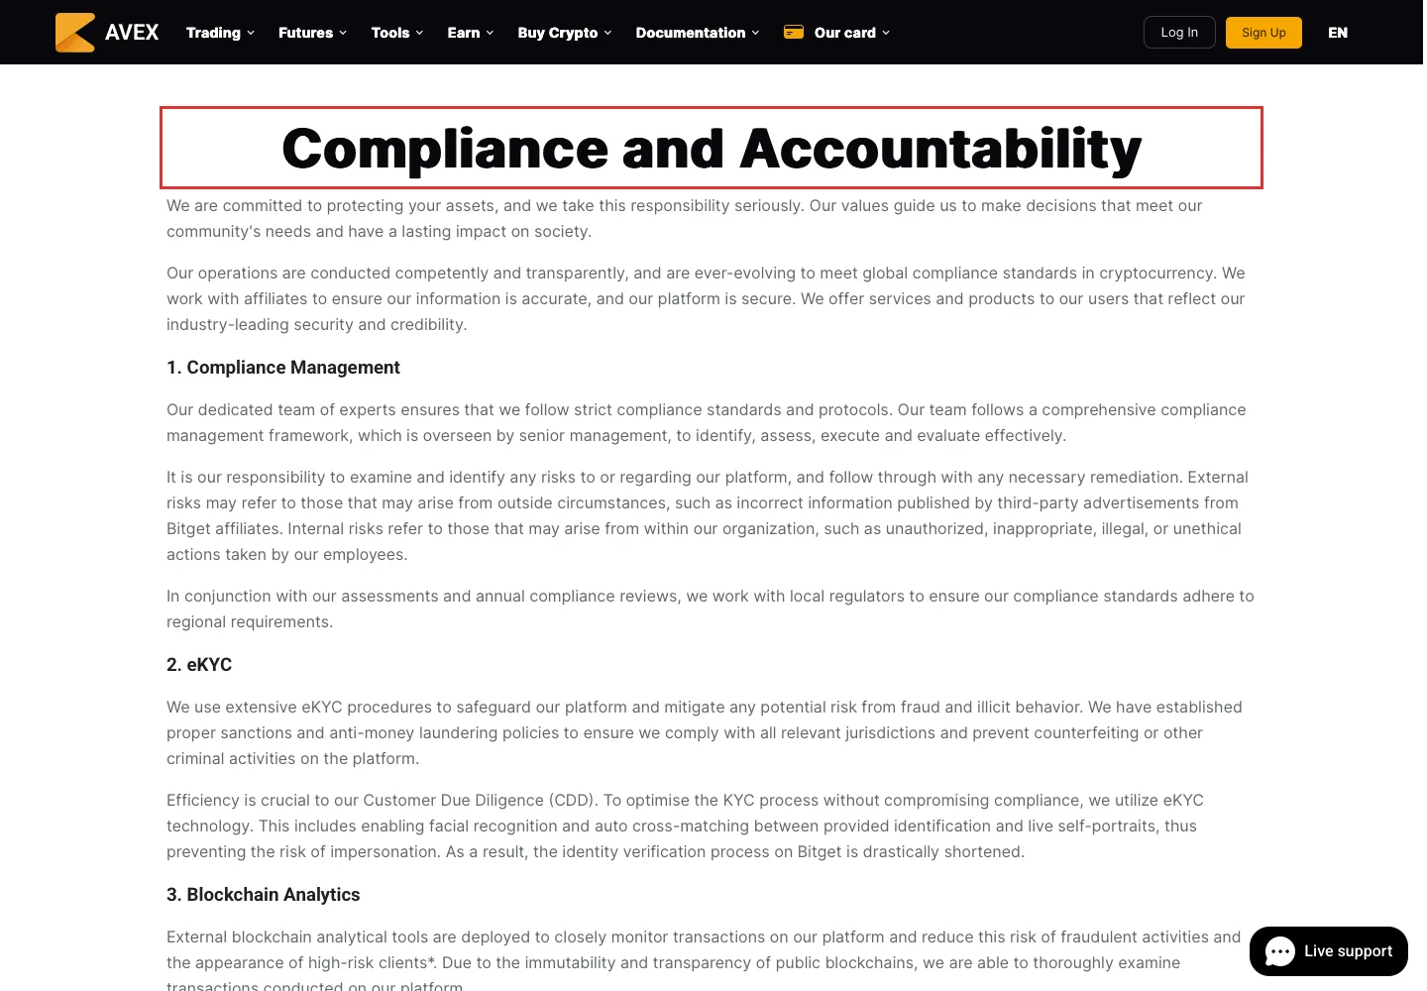
Task: Expand the Tools dropdown chevron
Action: 419,33
